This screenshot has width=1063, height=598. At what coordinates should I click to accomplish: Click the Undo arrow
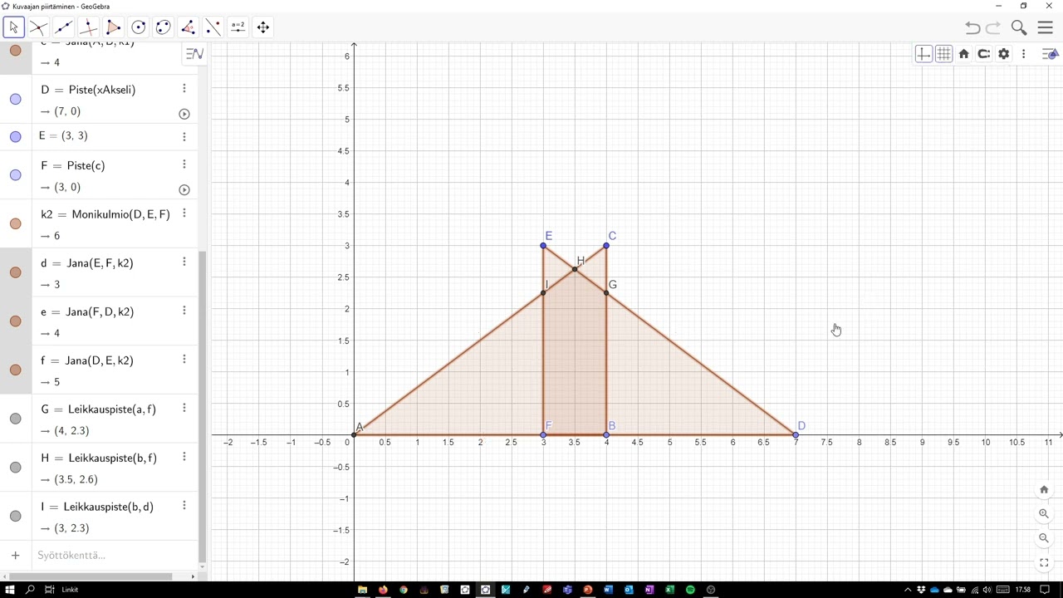point(972,27)
